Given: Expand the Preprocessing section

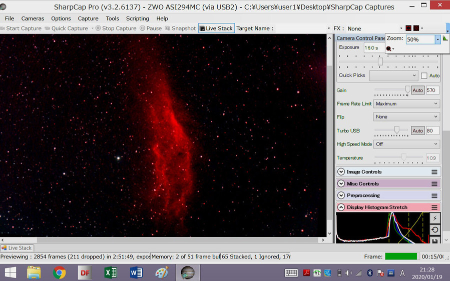Looking at the screenshot, I should click(341, 195).
